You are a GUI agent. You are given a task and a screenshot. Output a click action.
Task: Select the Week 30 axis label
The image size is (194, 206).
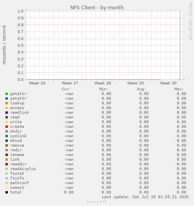[x=168, y=83]
